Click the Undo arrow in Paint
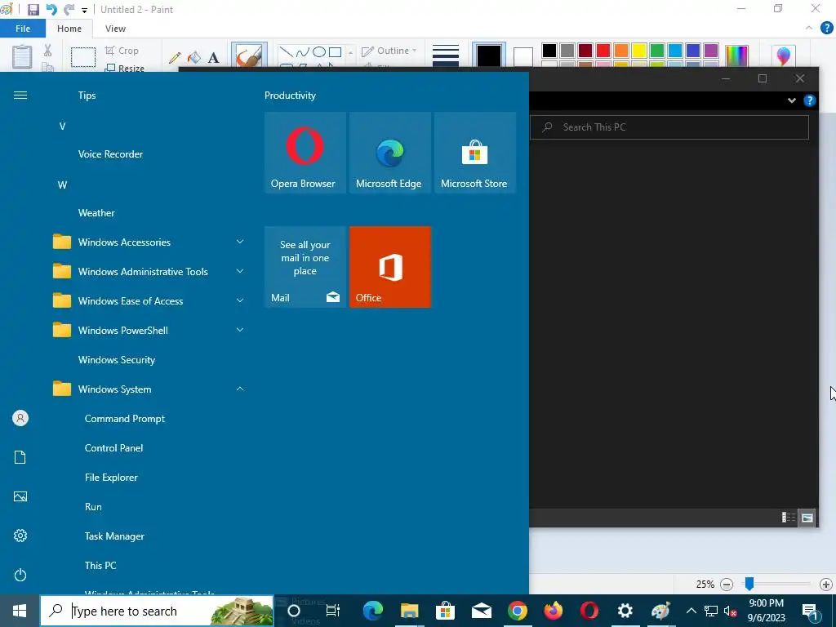Viewport: 836px width, 627px height. [51, 10]
